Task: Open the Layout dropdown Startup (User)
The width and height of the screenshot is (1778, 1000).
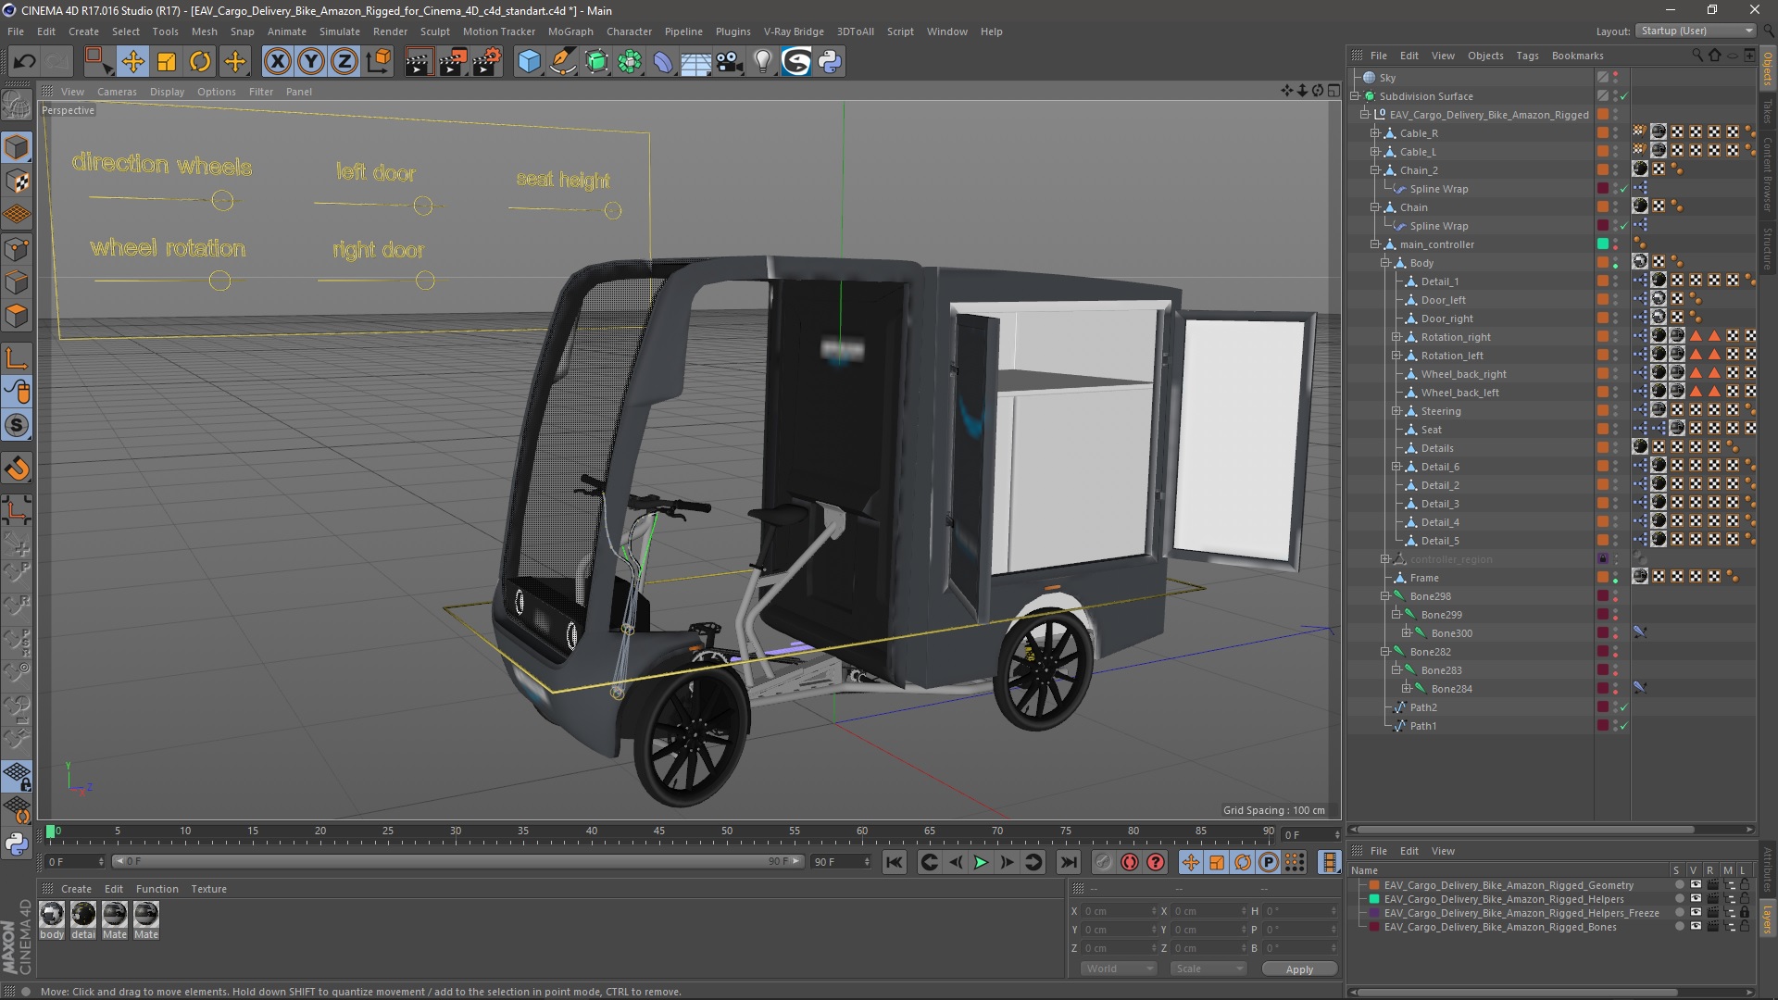Action: pyautogui.click(x=1696, y=31)
